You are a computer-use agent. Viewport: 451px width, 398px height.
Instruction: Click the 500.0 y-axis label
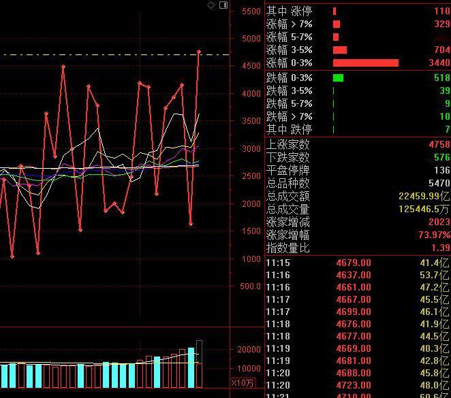[x=250, y=286]
